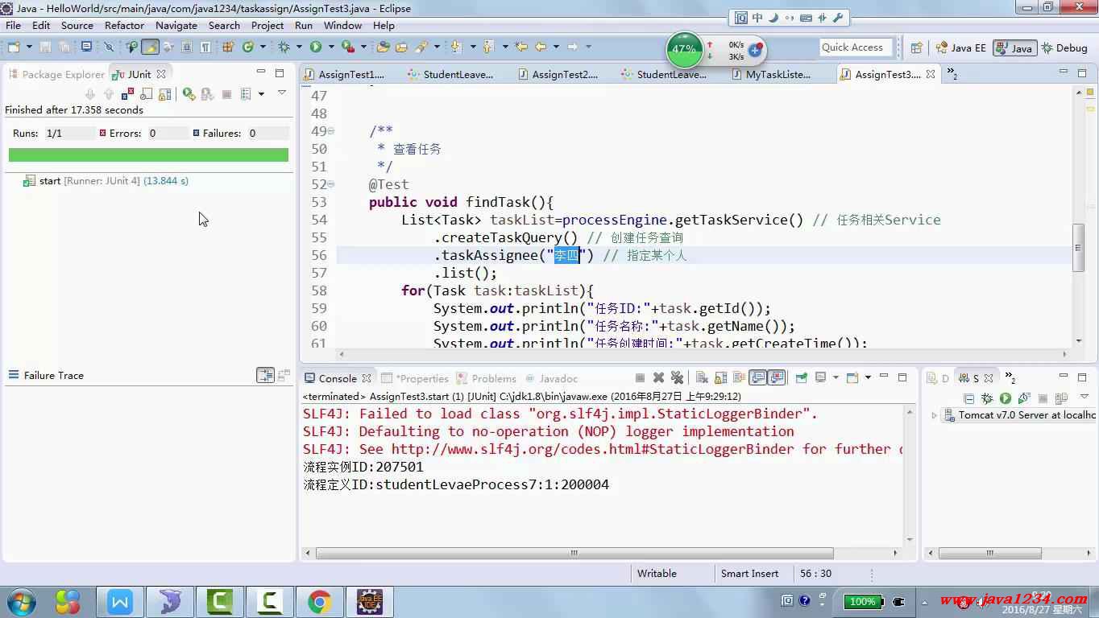Open the JUnit panel View Menu triangle

pyautogui.click(x=281, y=93)
